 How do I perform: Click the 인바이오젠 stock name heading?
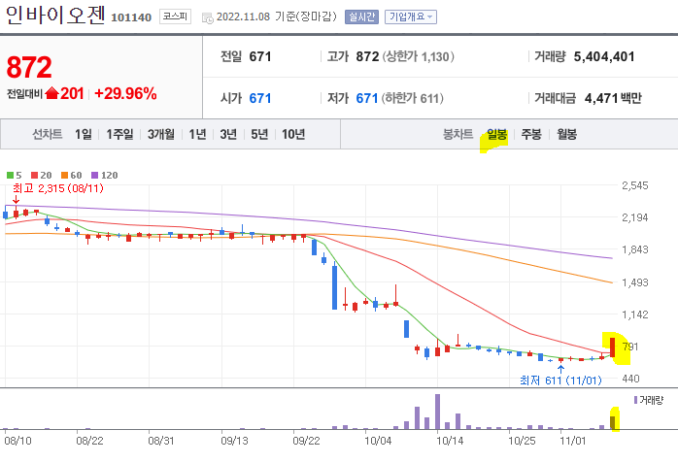point(55,16)
